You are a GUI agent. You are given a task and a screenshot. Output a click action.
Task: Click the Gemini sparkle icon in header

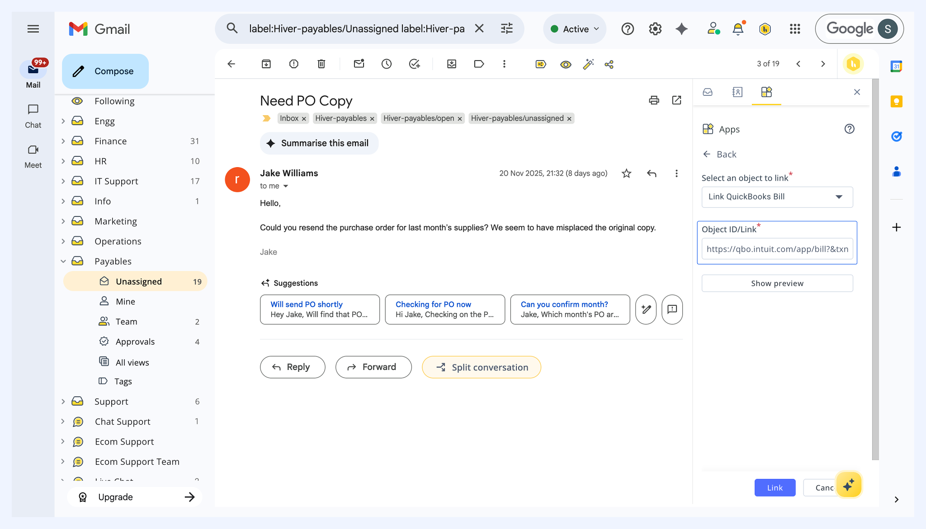pyautogui.click(x=682, y=29)
